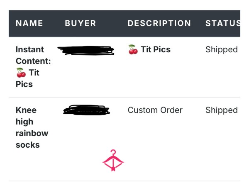This screenshot has width=249, height=183.
Task: Click the Custom Order description
Action: click(155, 110)
